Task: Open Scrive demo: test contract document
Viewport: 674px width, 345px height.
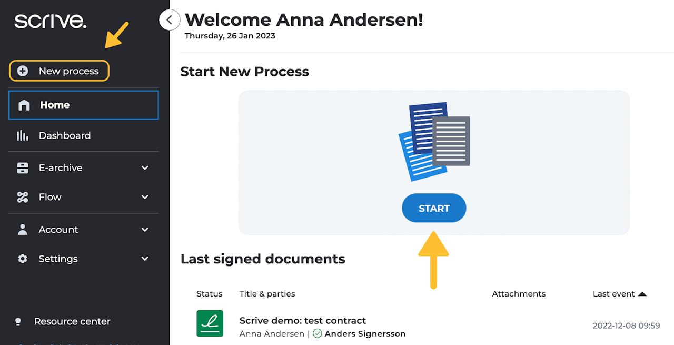Action: (303, 320)
